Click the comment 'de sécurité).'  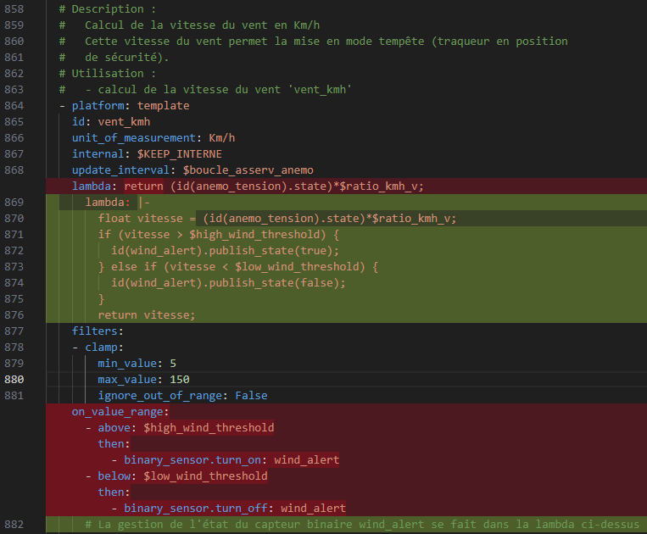(x=127, y=58)
